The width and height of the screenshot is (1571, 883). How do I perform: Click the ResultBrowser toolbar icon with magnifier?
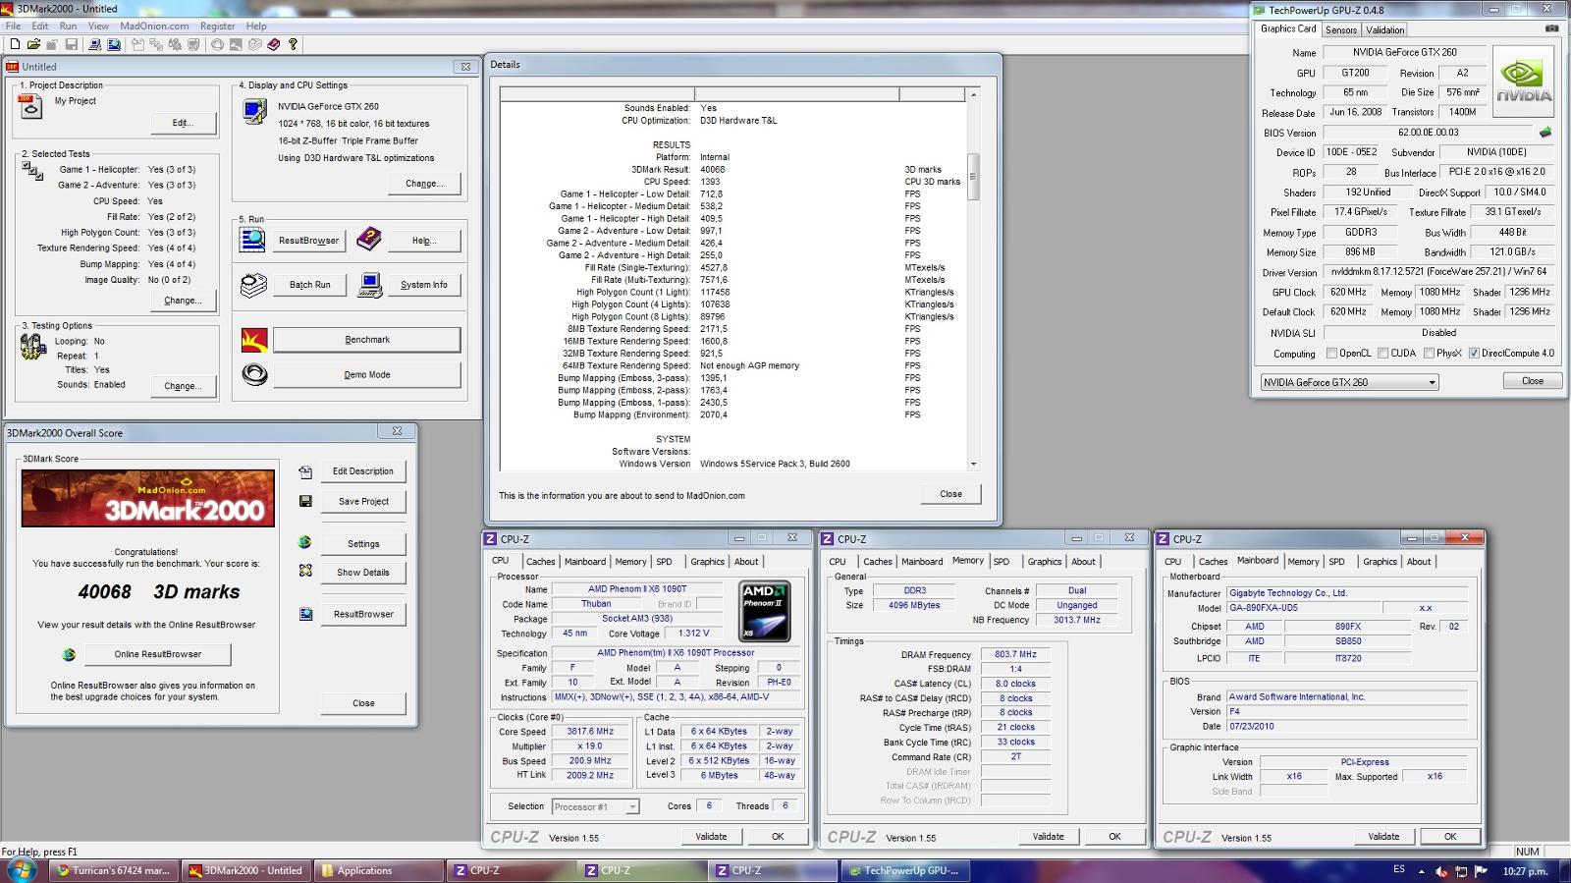coord(114,44)
